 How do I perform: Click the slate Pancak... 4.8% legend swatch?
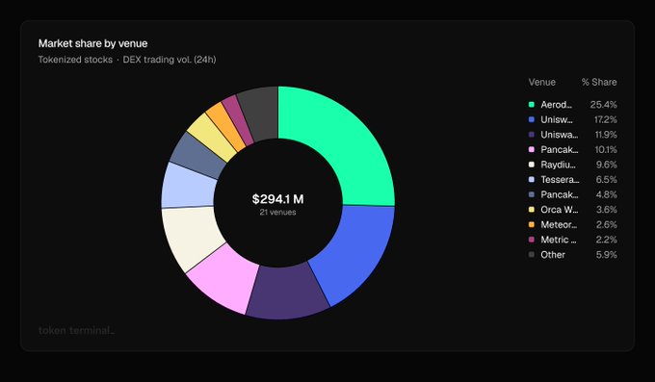(x=532, y=194)
